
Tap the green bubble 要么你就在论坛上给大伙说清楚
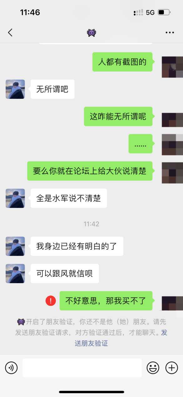point(90,171)
